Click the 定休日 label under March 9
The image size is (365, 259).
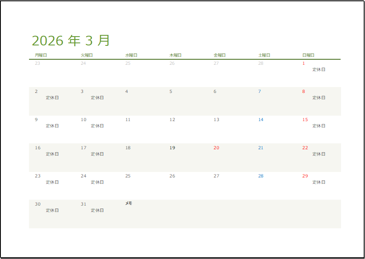52,126
